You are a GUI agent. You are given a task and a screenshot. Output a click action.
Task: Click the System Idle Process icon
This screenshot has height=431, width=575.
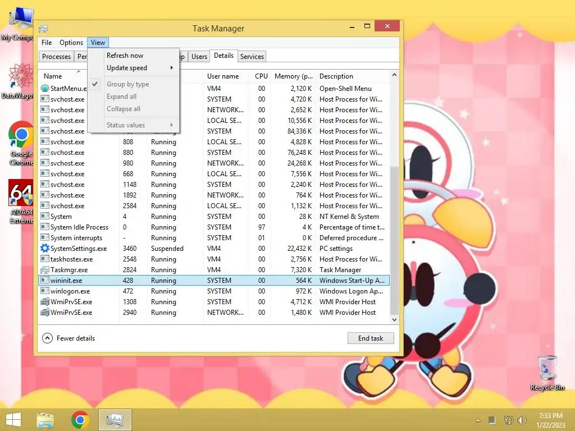tap(45, 227)
